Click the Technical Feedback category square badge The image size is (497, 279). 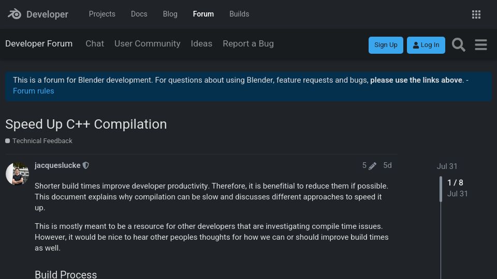point(8,141)
